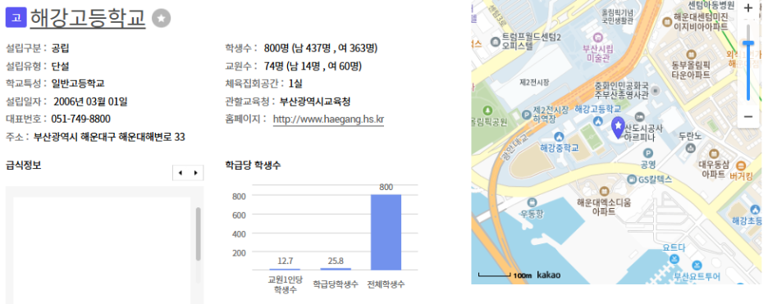768x304 pixels.
Task: Click 학생수 value 800명 (남 437명, 여 363명)
Action: pos(321,48)
